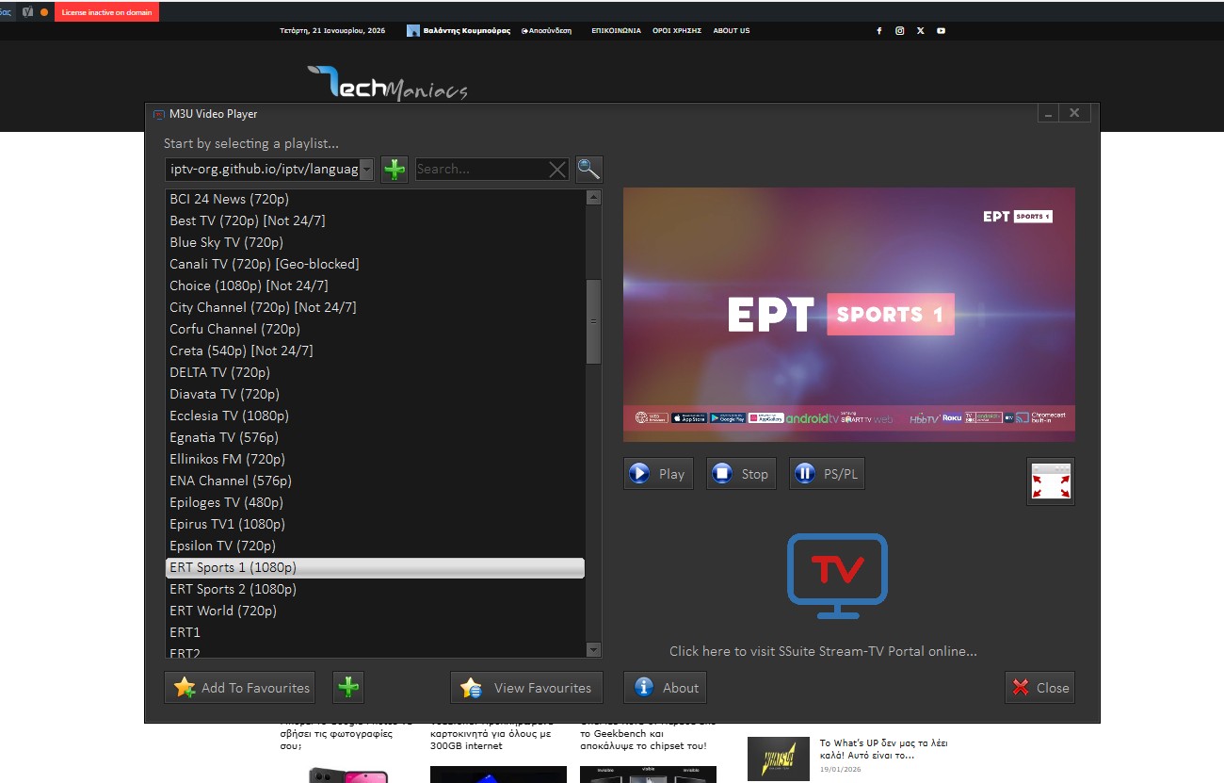The image size is (1224, 783).
Task: Open View Favourites list
Action: pos(525,688)
